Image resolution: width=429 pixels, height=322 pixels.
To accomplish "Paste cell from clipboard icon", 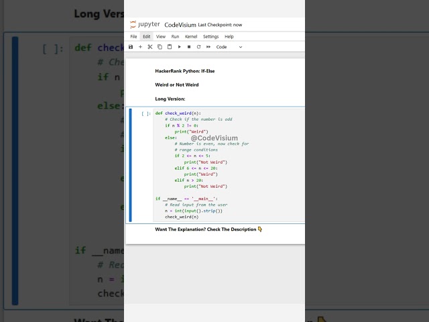I will coord(170,47).
